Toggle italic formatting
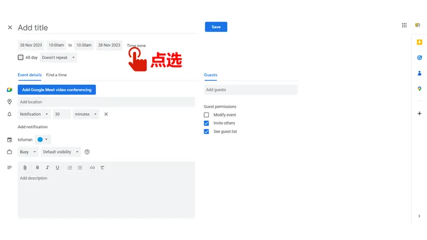The height and width of the screenshot is (240, 427). point(47,168)
